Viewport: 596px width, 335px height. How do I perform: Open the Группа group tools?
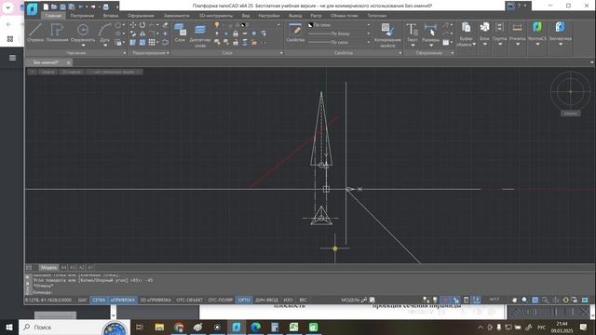pyautogui.click(x=500, y=33)
